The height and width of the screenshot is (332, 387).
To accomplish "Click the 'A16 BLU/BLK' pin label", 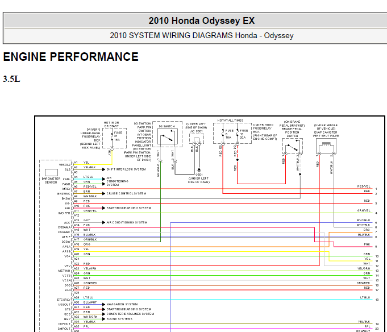I will click(85, 235).
